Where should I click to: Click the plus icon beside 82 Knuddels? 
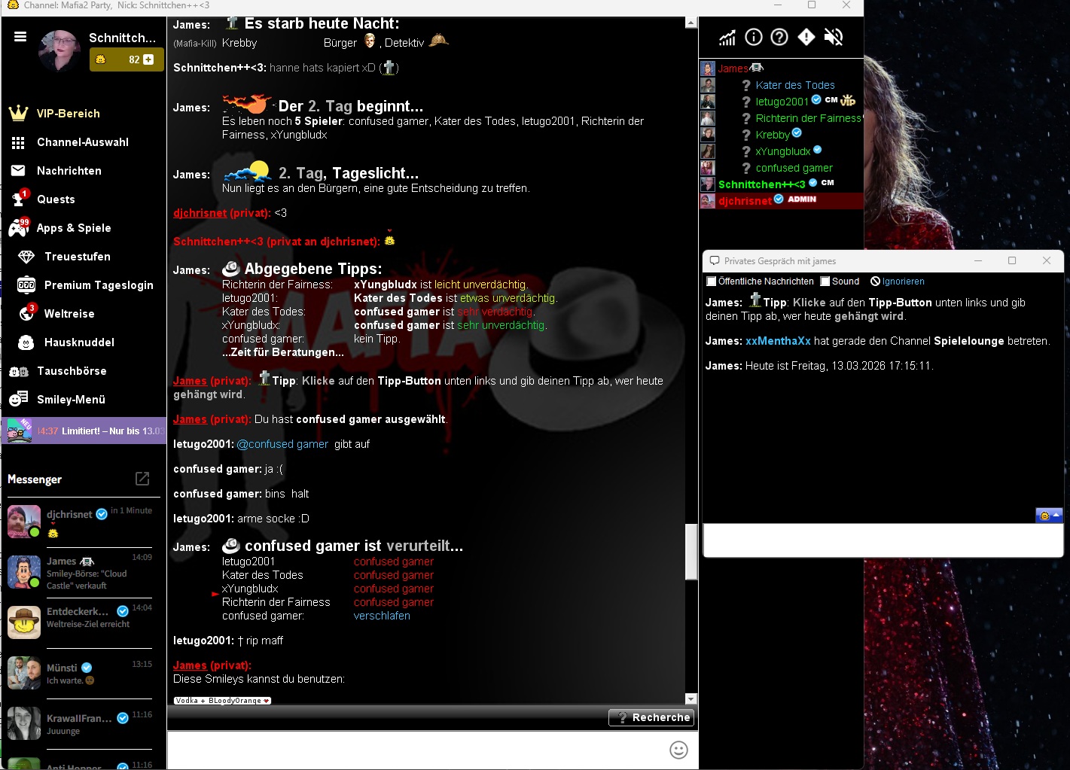[x=148, y=59]
